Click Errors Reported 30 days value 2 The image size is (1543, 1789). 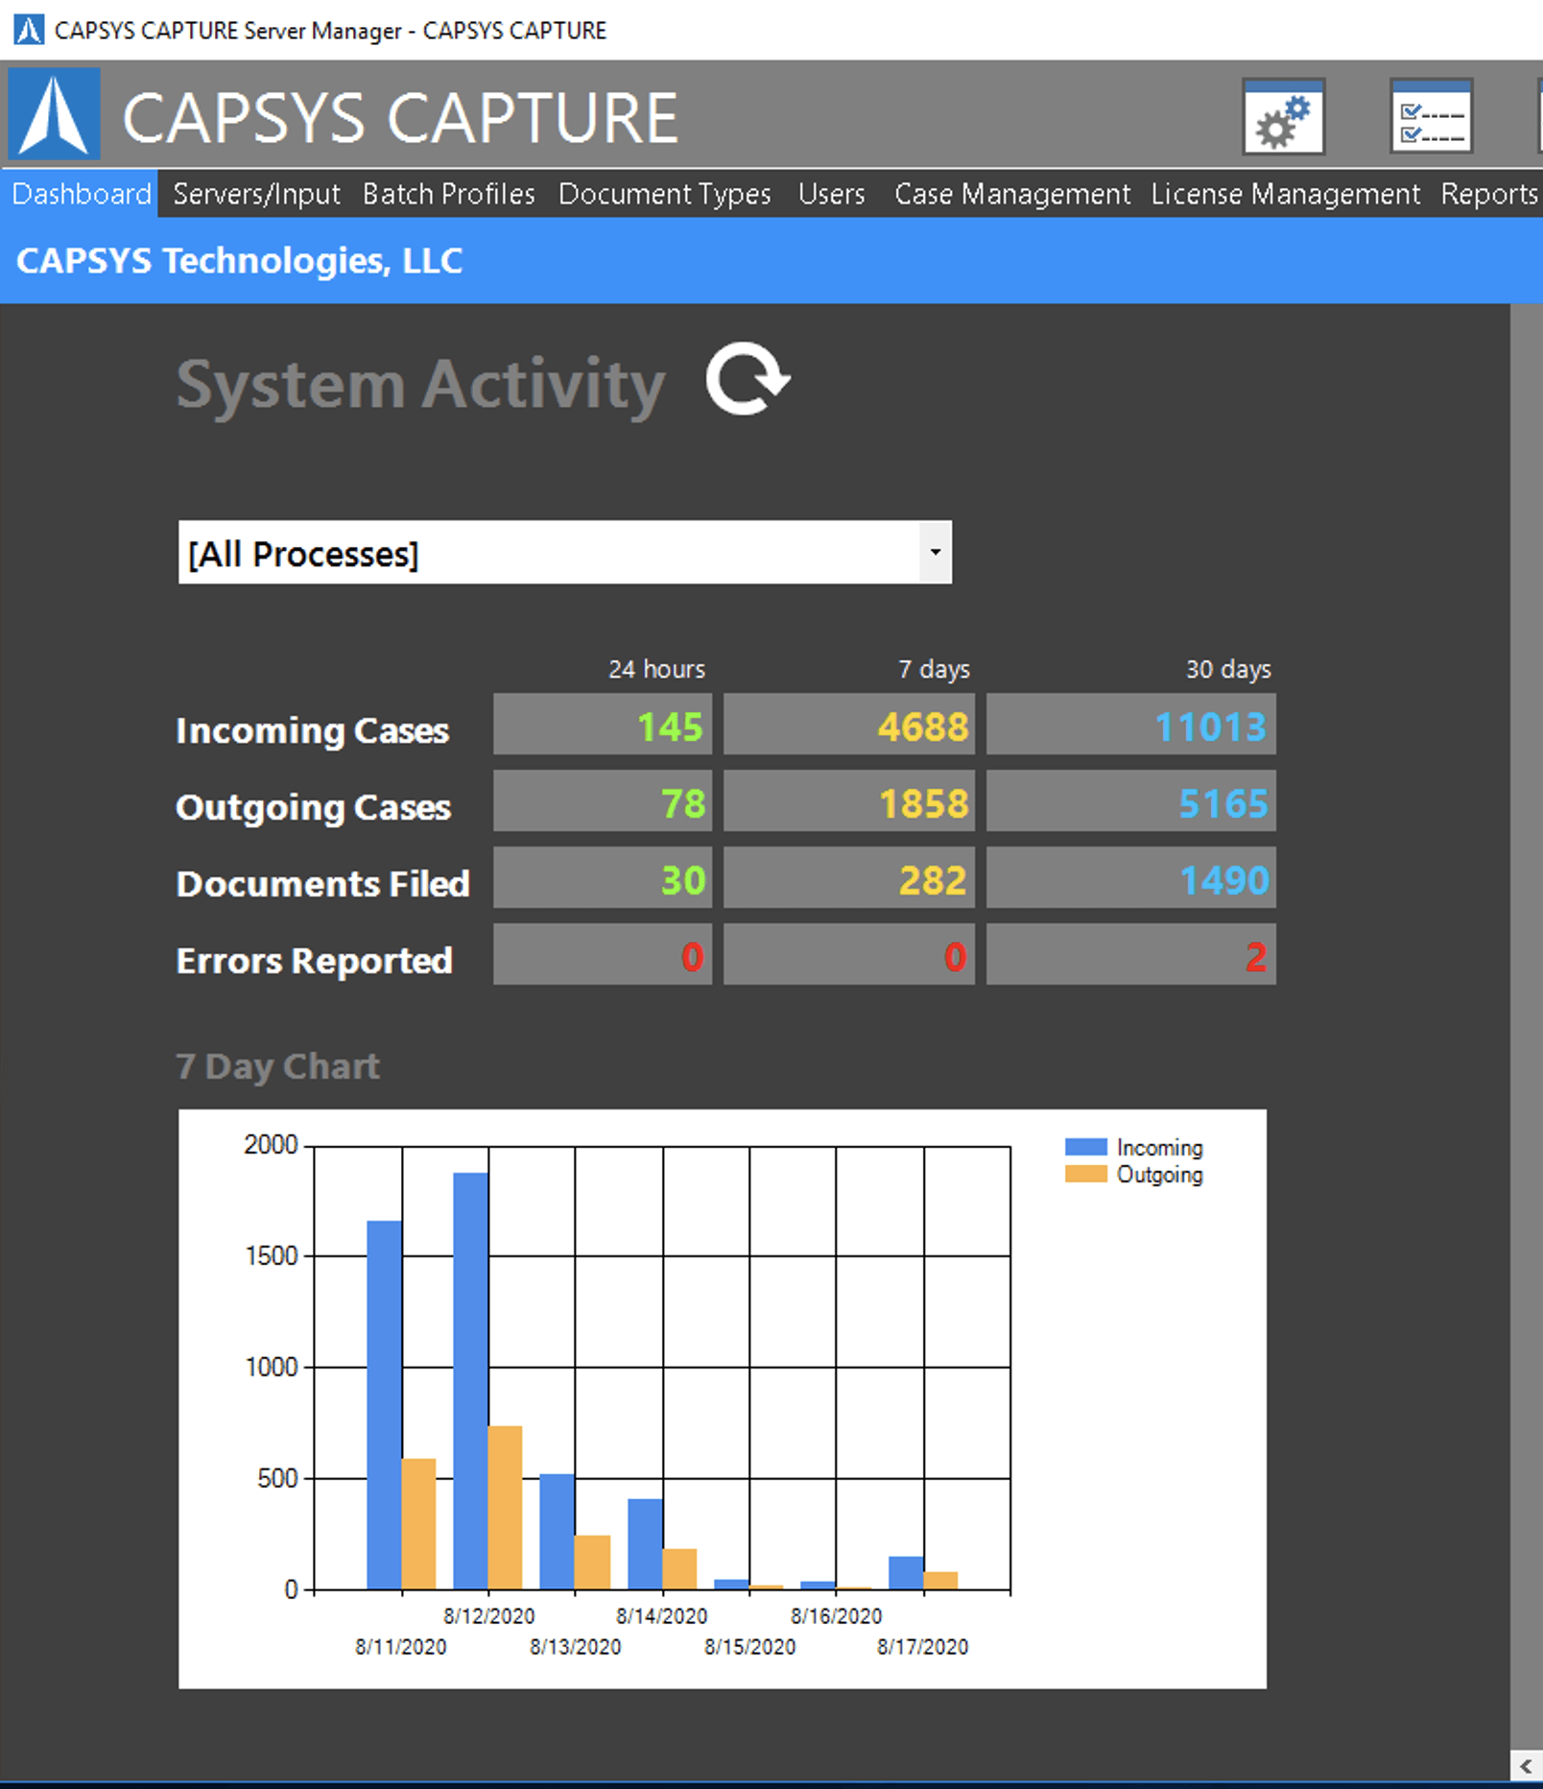click(x=1130, y=955)
